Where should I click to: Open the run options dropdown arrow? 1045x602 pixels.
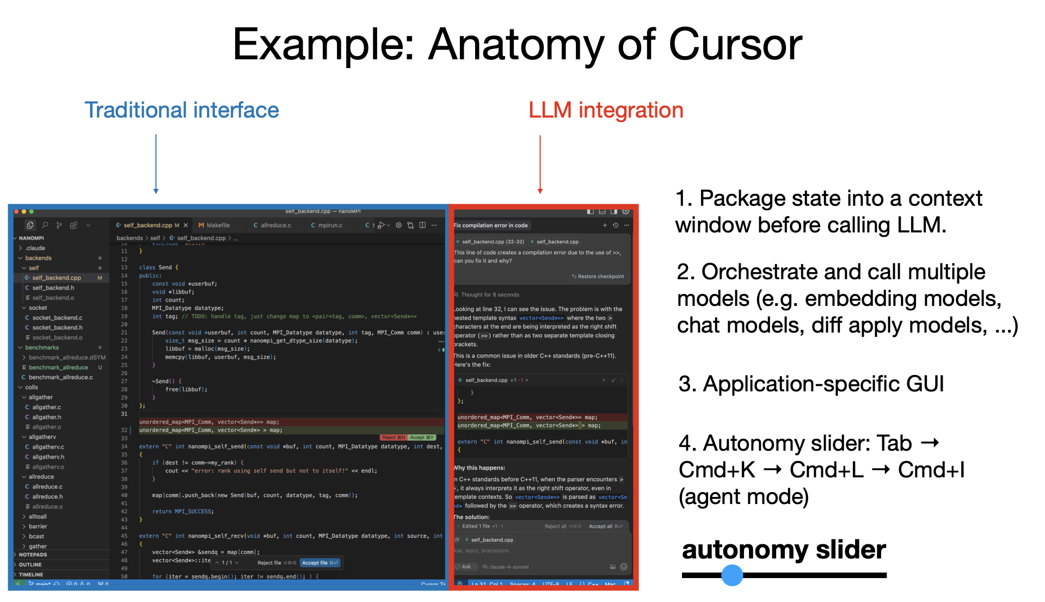coord(389,225)
